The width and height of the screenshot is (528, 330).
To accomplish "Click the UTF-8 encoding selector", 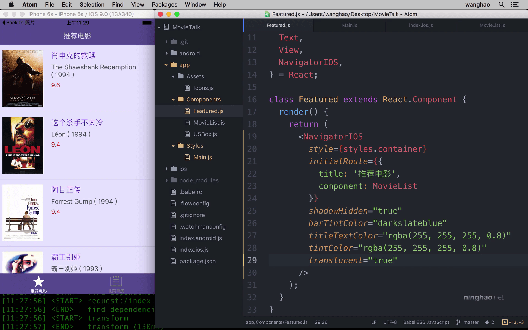I will point(390,322).
